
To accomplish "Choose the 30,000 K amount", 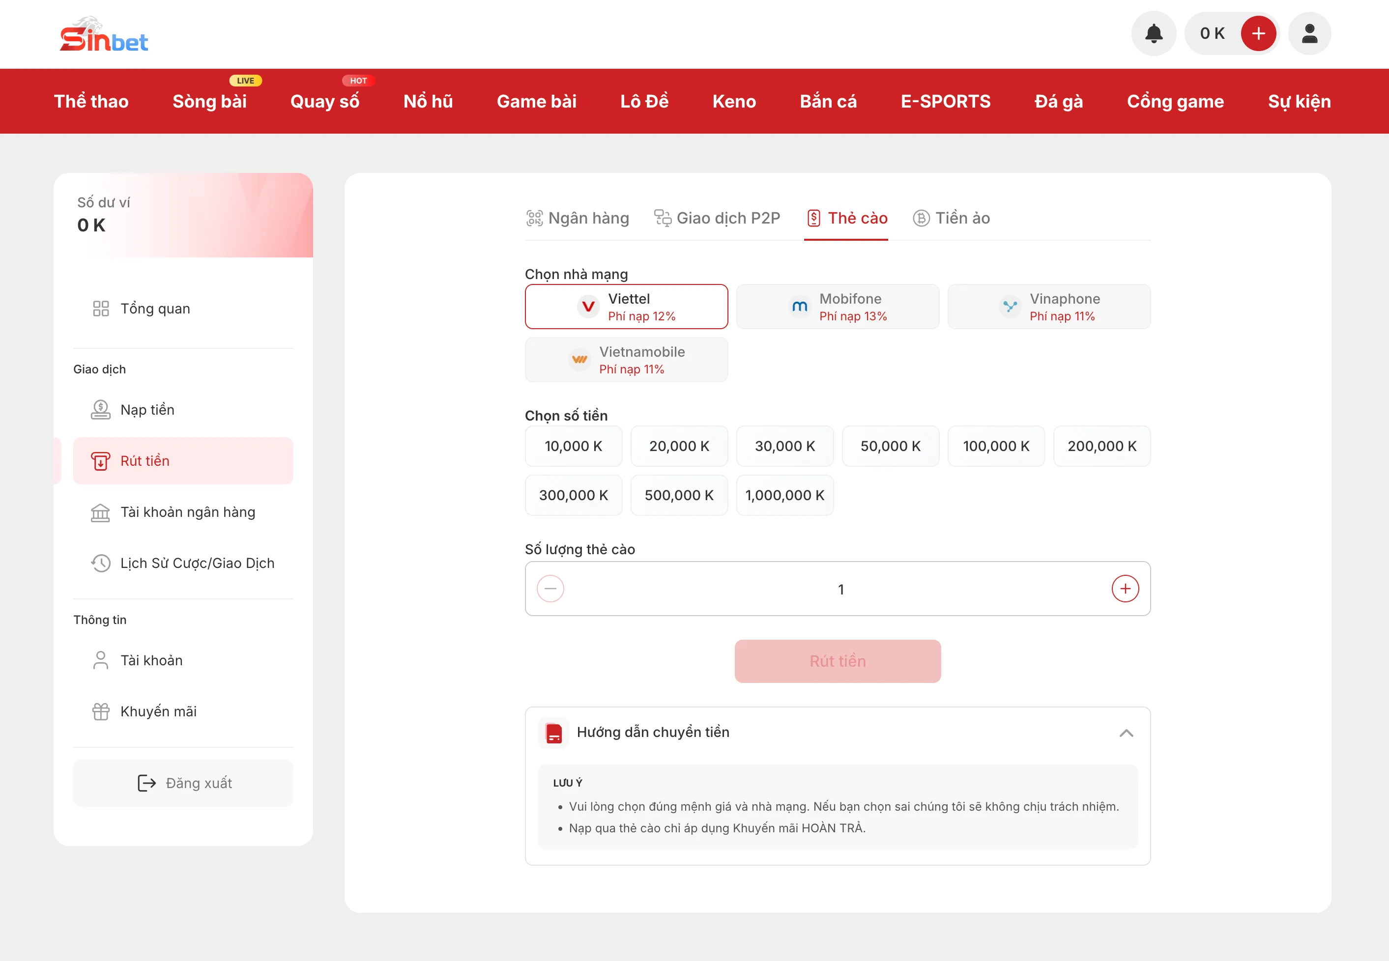I will pyautogui.click(x=785, y=446).
